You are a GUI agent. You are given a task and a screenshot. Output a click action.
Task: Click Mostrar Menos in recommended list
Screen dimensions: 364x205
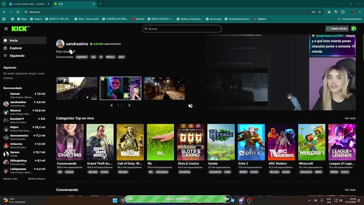pos(37,179)
